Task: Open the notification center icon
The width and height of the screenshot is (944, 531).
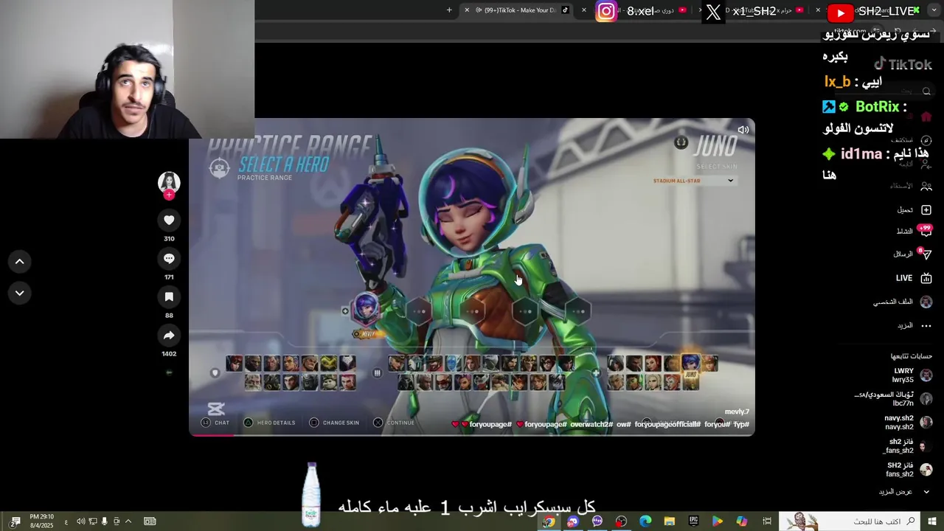Action: (15, 521)
